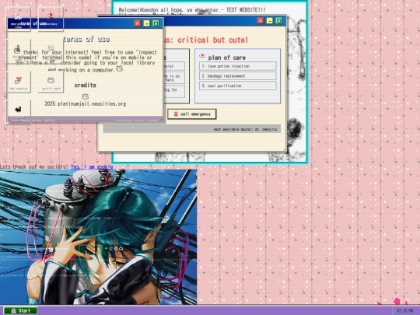Click the taskbar clock showing 07:15 PM

point(404,310)
